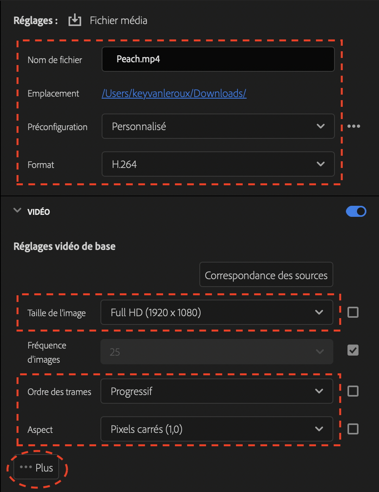Click Plus to reveal more video settings

tap(37, 468)
